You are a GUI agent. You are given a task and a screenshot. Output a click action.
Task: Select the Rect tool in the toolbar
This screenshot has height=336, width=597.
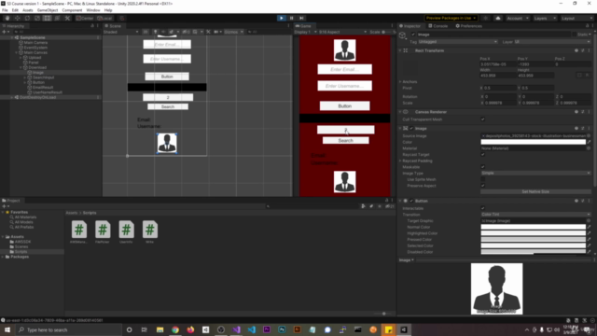(48, 18)
